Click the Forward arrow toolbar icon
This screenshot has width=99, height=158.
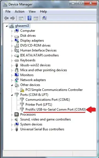point(13,18)
